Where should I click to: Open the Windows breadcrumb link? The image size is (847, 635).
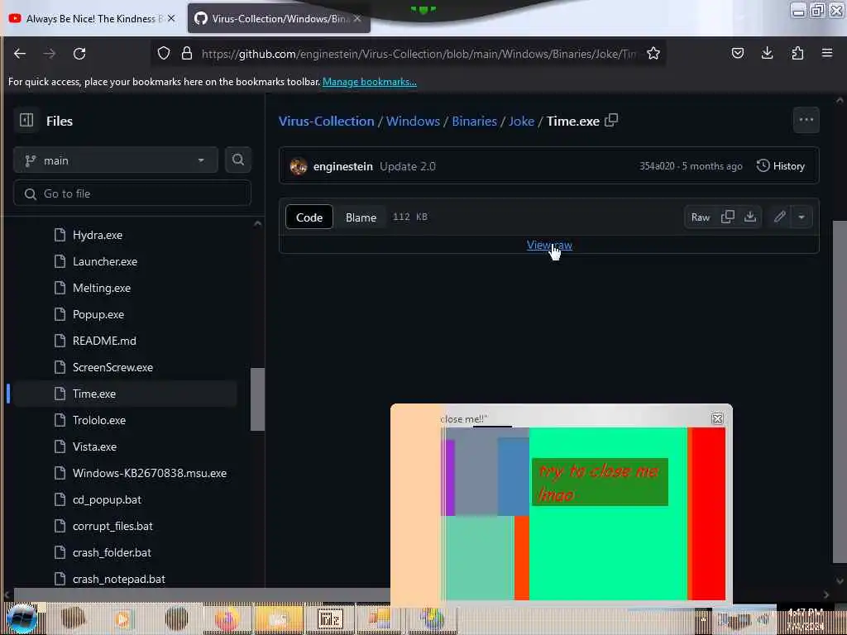click(413, 121)
